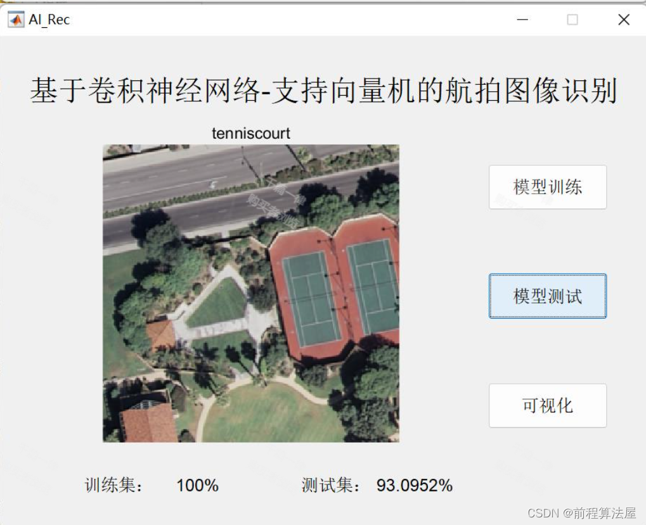
Task: Minimize the AI_Rec window
Action: [x=522, y=20]
